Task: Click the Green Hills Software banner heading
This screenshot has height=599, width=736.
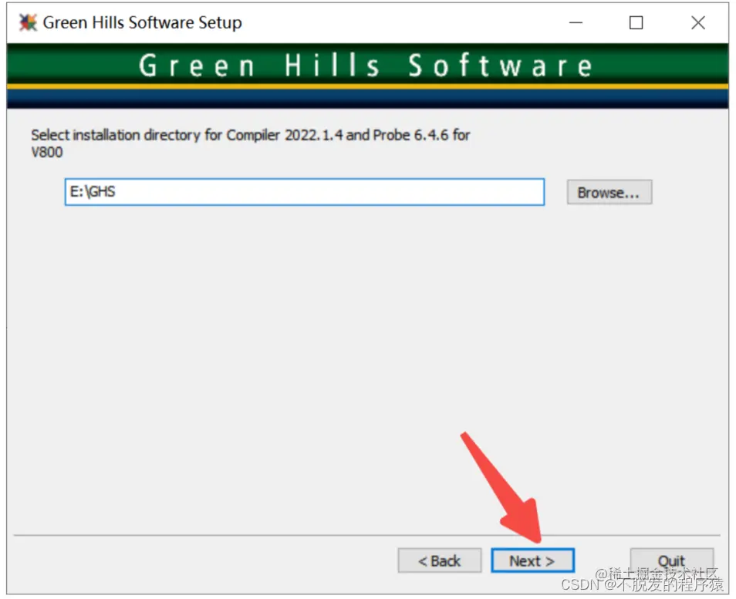Action: (366, 66)
